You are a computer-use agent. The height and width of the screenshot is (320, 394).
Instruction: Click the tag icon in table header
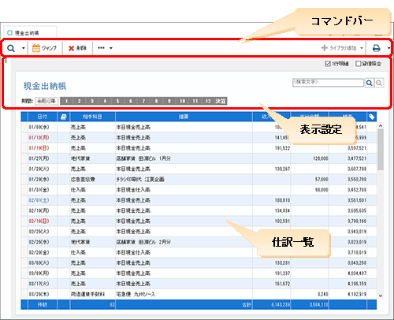372,117
